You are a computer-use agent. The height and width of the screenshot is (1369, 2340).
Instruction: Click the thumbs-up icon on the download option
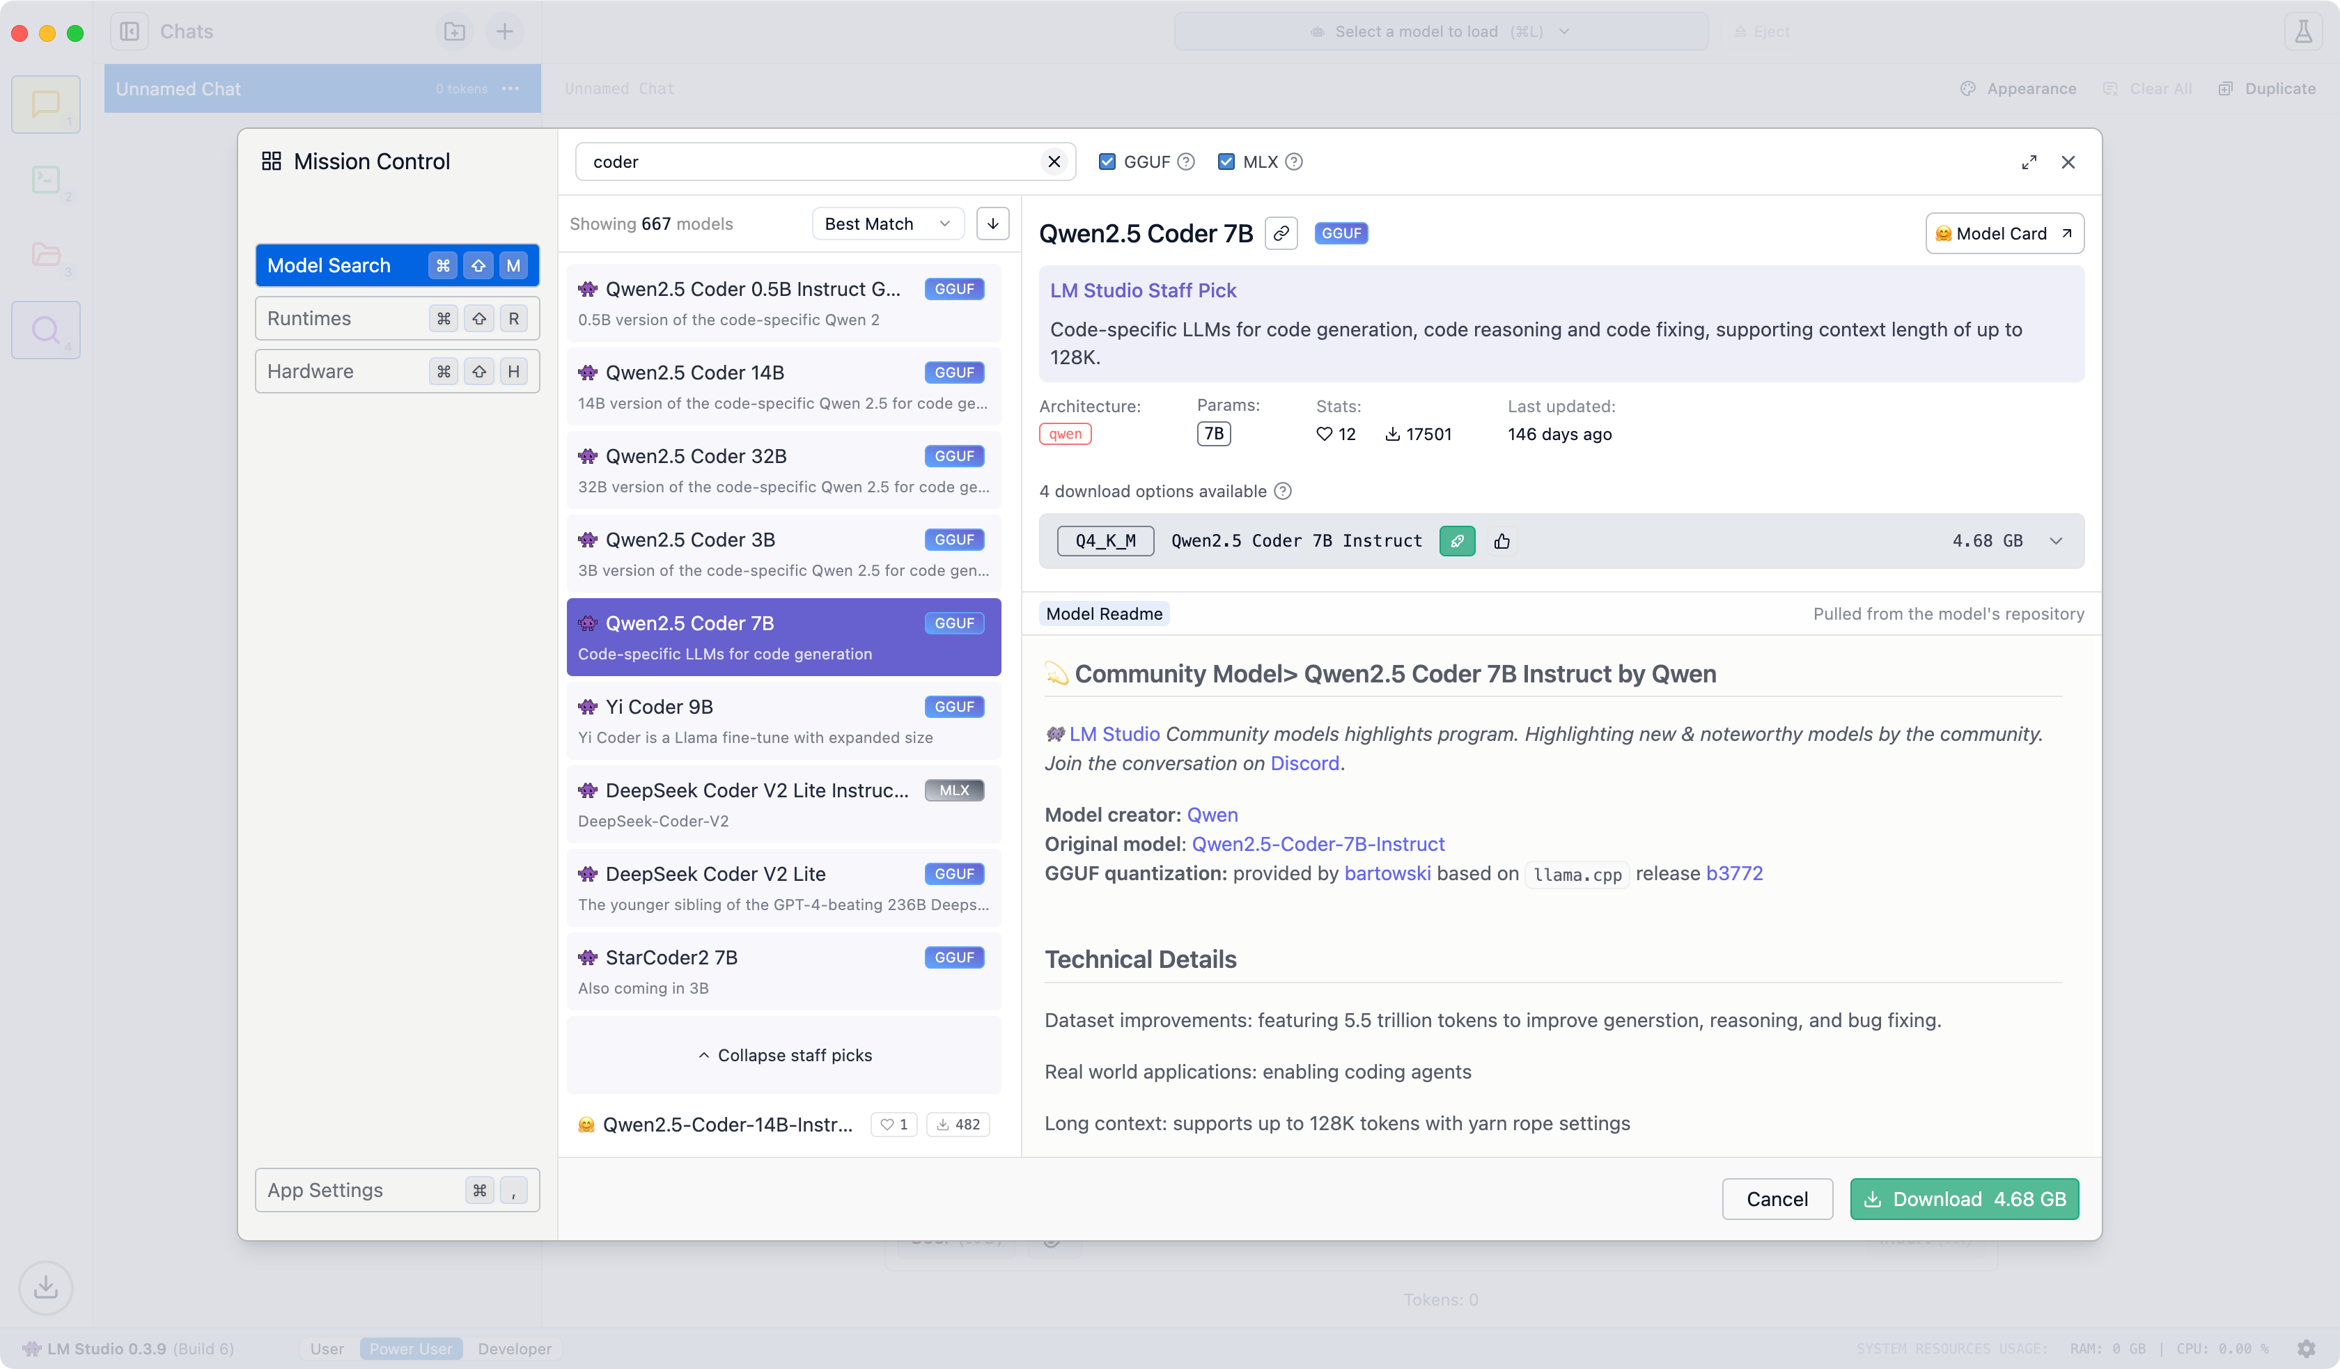(x=1501, y=542)
